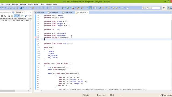Screen dimensions: 172x97
Task: Open the Help menu
Action: pos(55,4)
